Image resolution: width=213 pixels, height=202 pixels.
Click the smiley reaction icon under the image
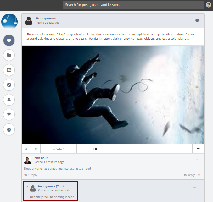26,149
